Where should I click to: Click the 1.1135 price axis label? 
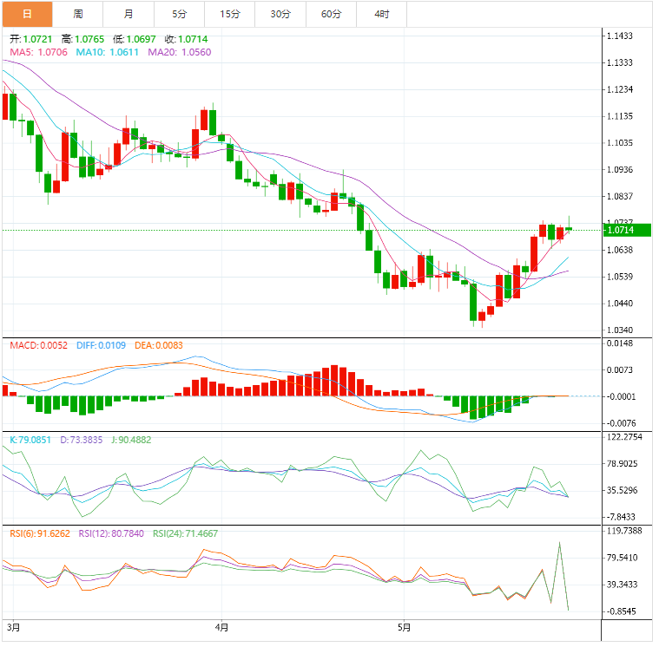point(619,116)
